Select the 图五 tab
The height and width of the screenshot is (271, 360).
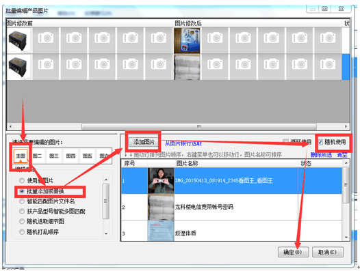tap(87, 156)
